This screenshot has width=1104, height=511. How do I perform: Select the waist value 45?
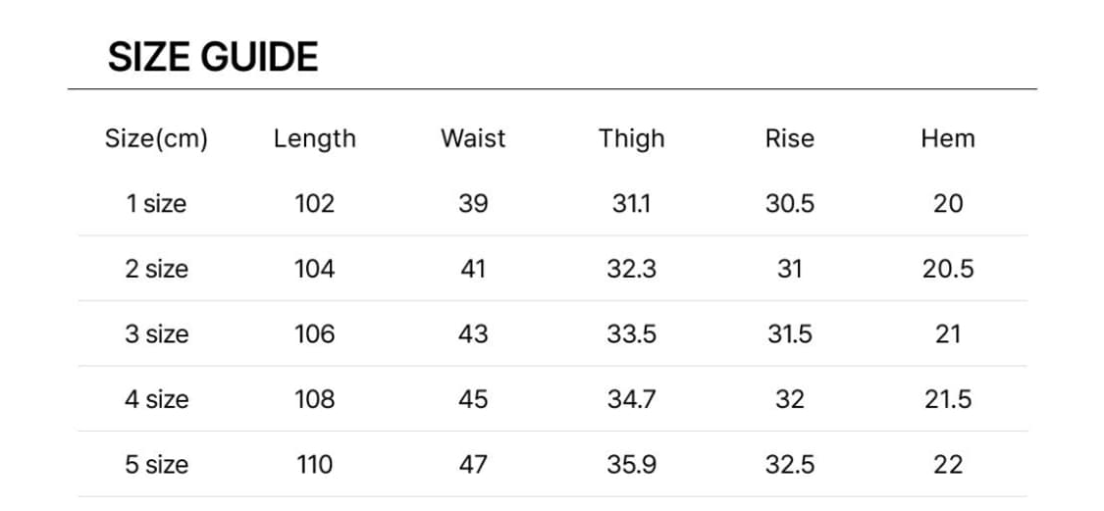[x=473, y=399]
